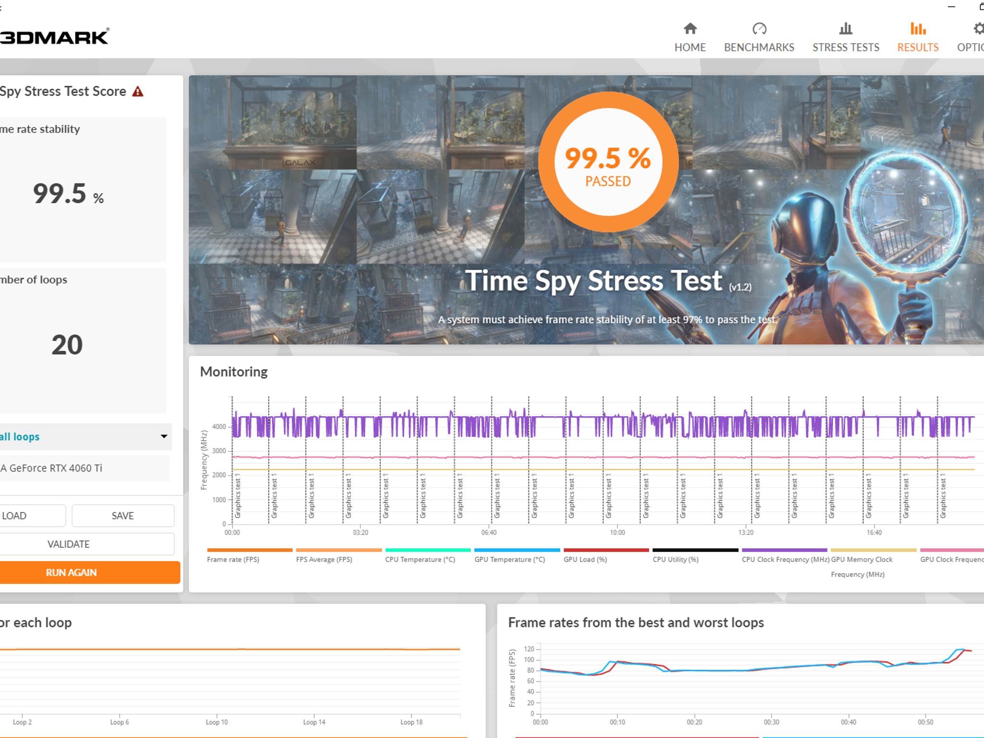Image resolution: width=984 pixels, height=738 pixels.
Task: Click the red warning triangle beside score title
Action: click(138, 91)
